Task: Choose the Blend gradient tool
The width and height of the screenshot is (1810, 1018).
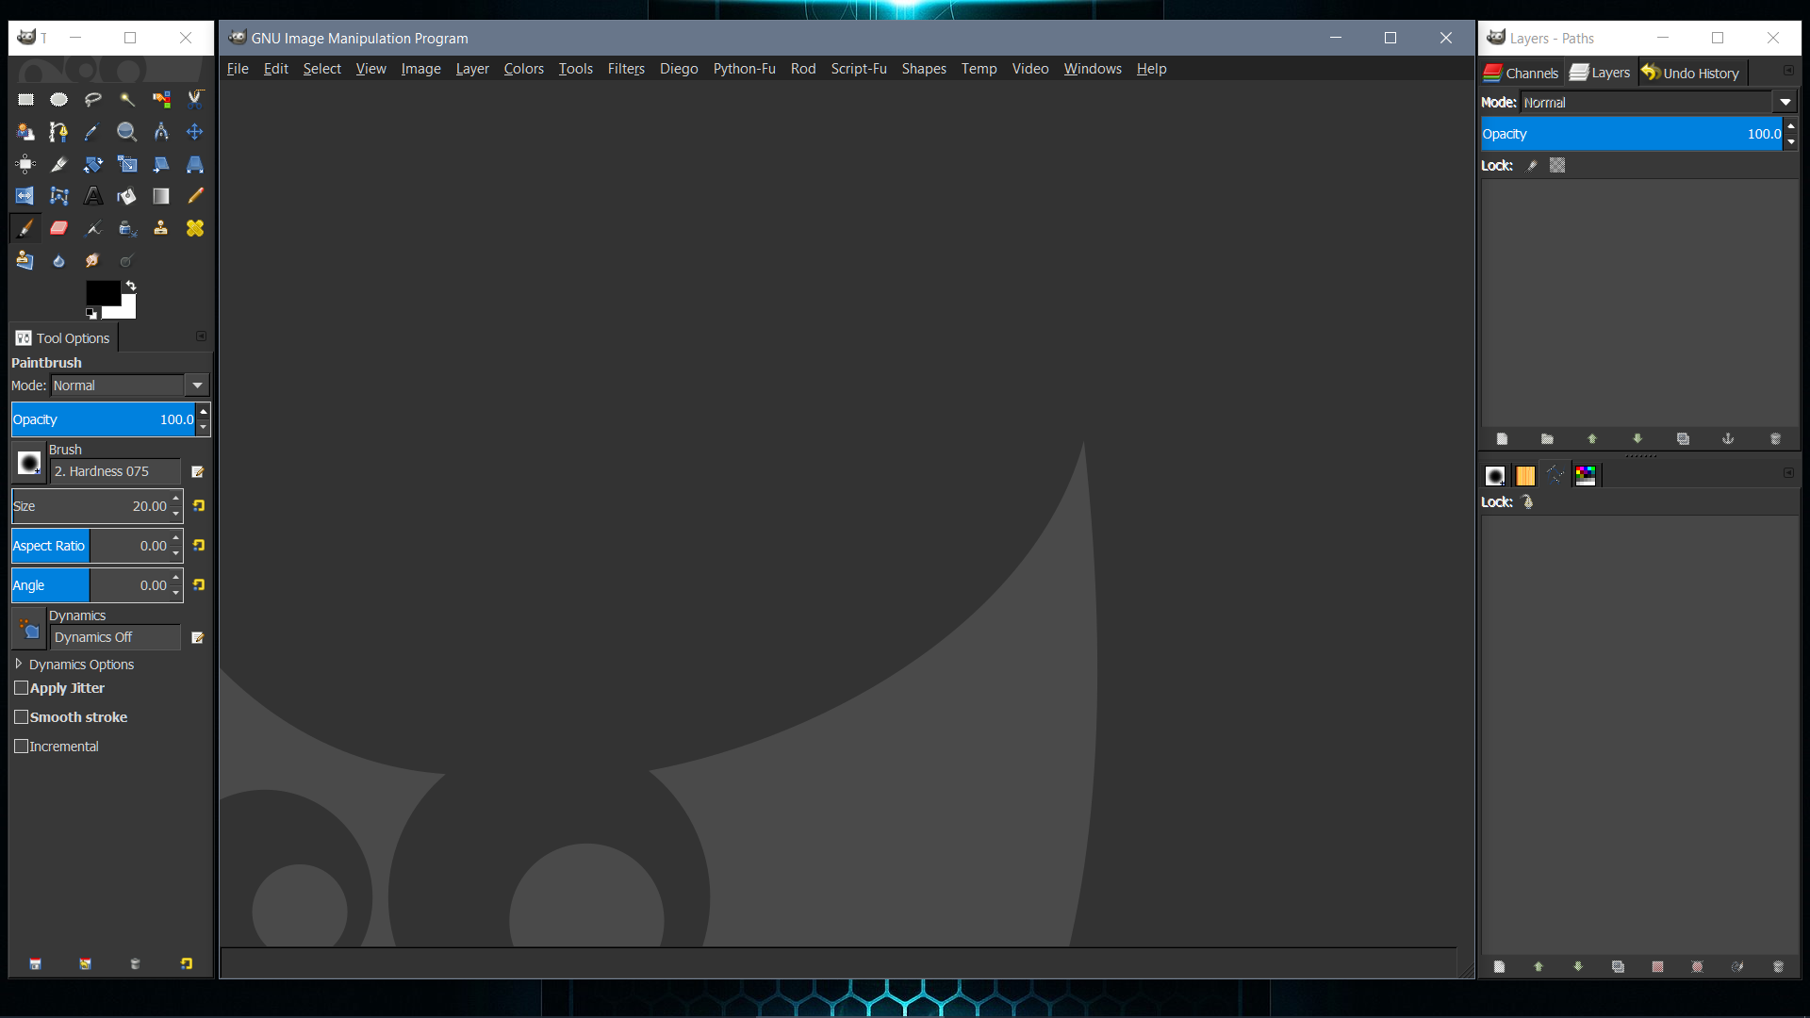Action: click(x=161, y=196)
